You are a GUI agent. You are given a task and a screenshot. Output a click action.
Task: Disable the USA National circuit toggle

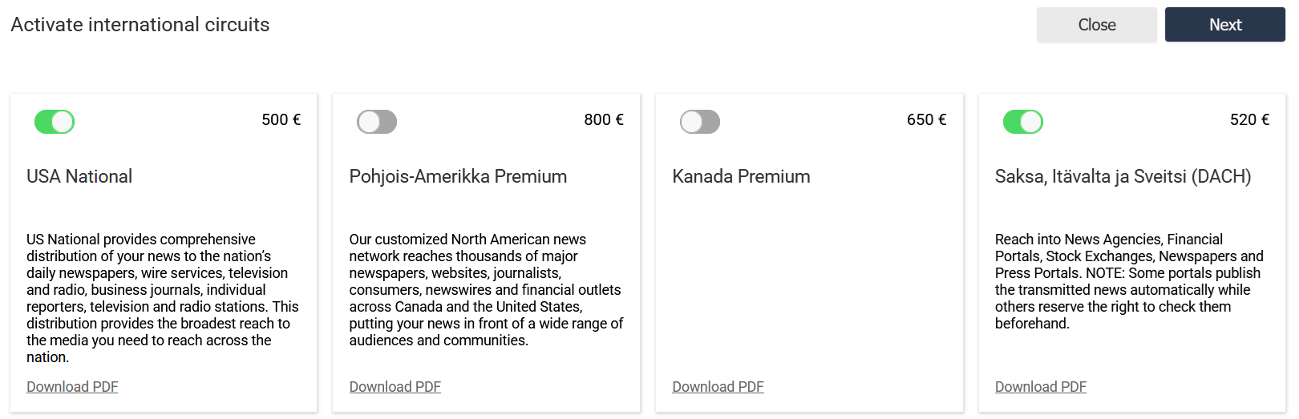[55, 122]
